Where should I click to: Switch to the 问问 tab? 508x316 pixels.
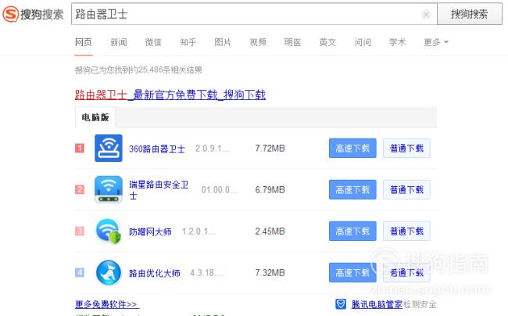click(x=363, y=42)
